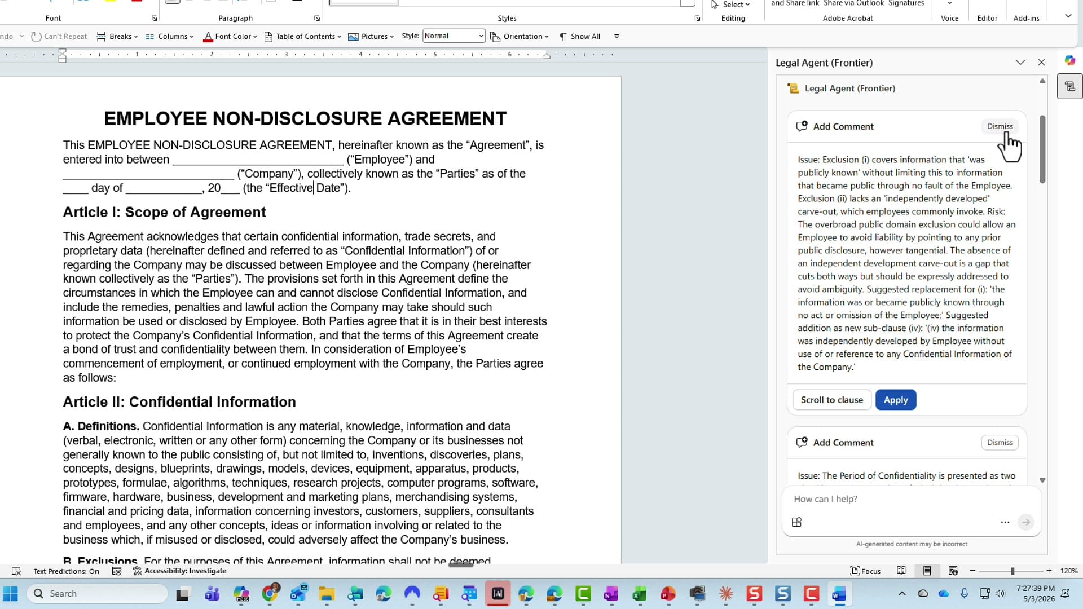The height and width of the screenshot is (609, 1083).
Task: Open the Select dropdown in Editing
Action: (x=731, y=5)
